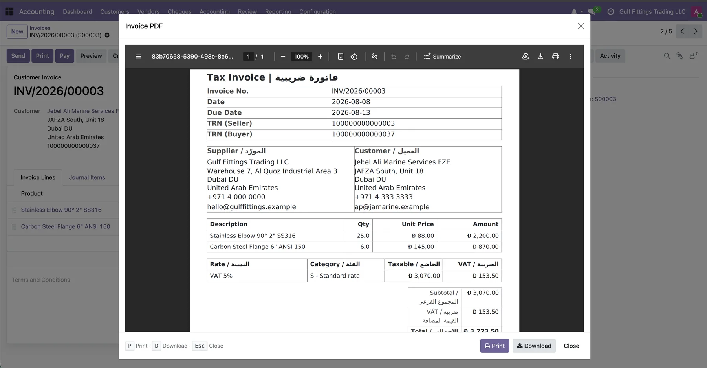Zoom out with the minus icon
The image size is (707, 368).
tap(283, 57)
